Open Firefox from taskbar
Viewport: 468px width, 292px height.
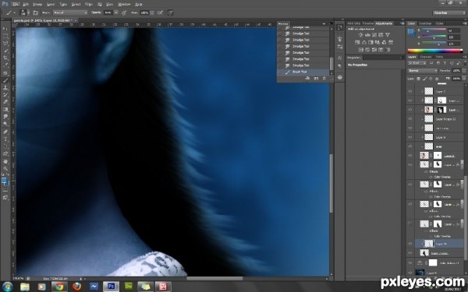[76, 287]
